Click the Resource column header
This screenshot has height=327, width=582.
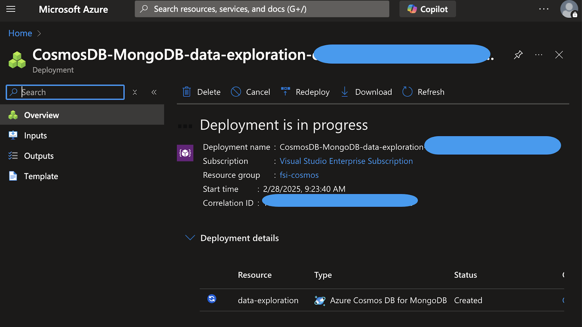point(255,275)
